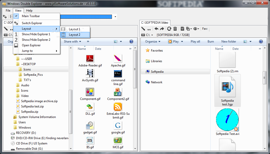Select Component.gif file icon

coord(90,92)
